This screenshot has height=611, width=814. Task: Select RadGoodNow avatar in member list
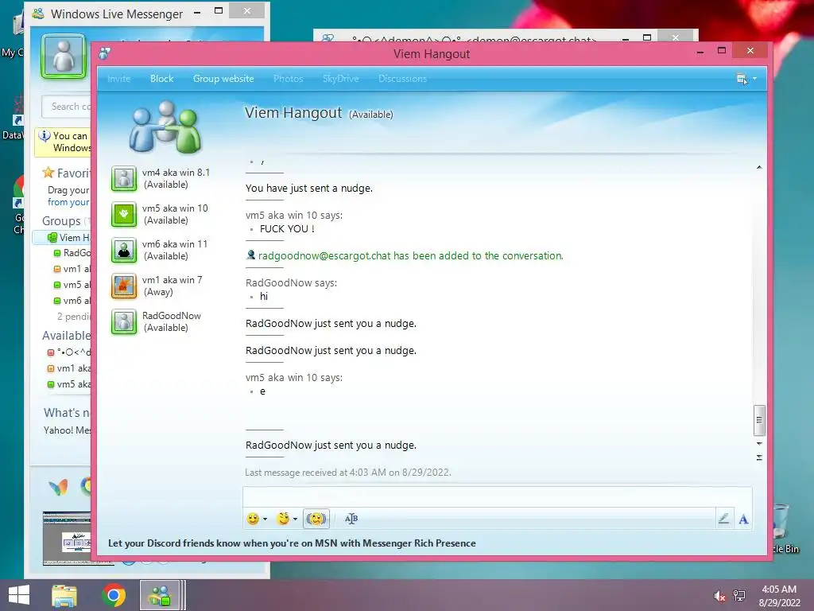[x=124, y=322]
